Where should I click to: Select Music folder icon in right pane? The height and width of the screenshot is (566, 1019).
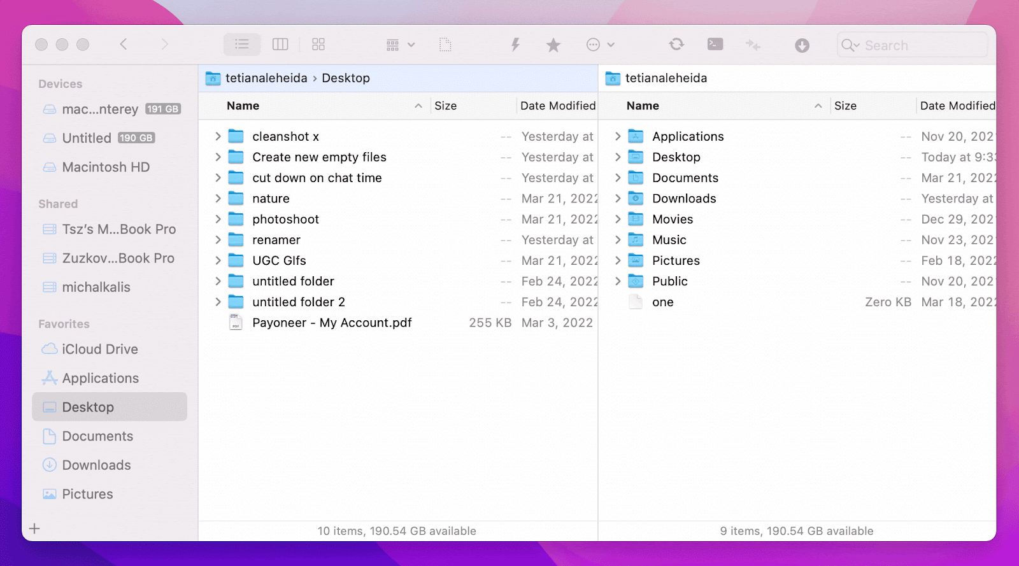[x=636, y=240]
